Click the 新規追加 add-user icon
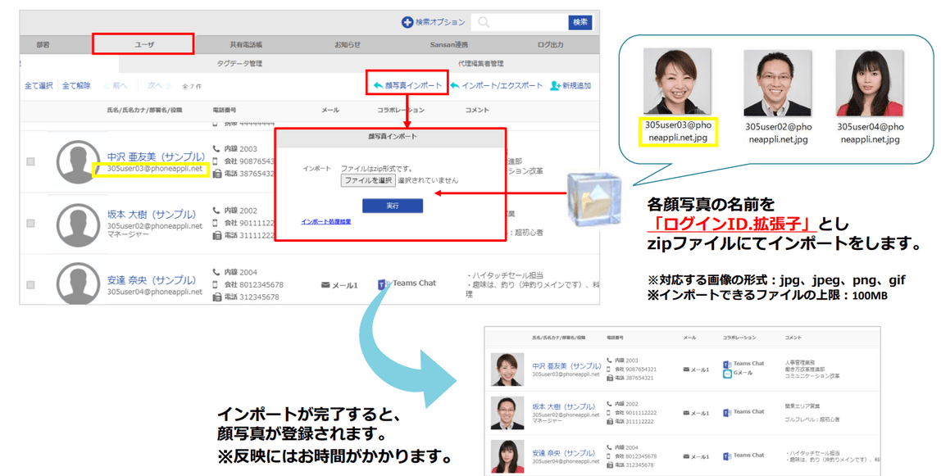Screen dimensions: 941x476 tap(555, 86)
